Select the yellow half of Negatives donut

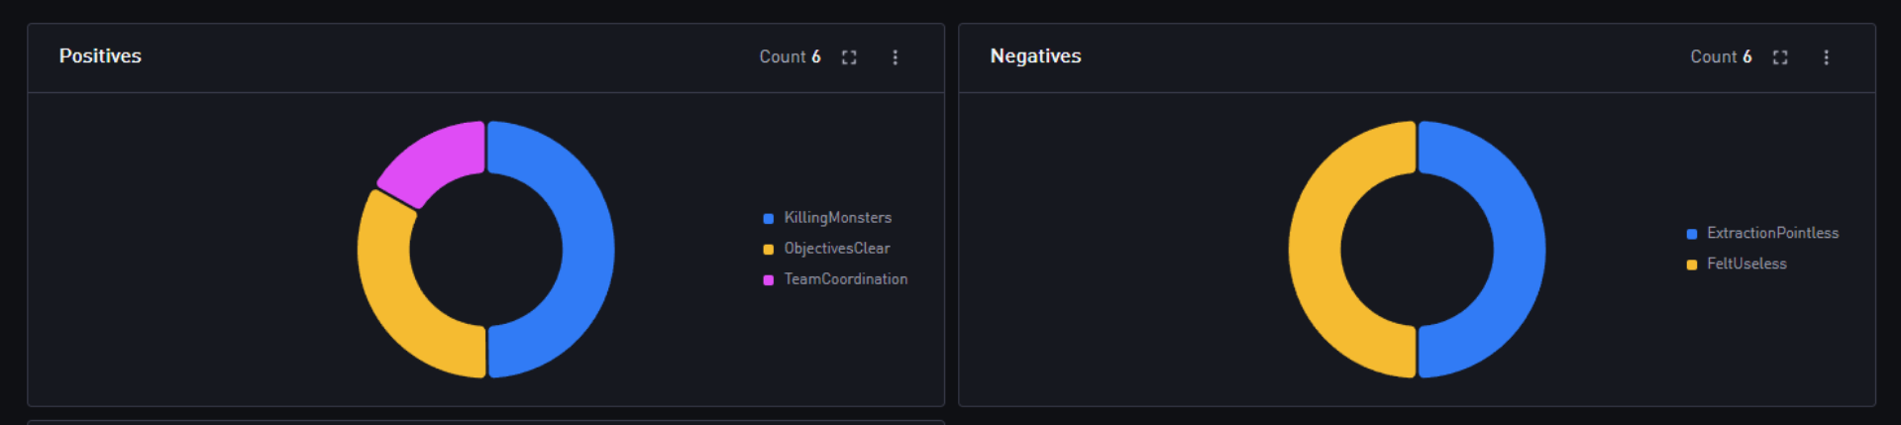1315,250
